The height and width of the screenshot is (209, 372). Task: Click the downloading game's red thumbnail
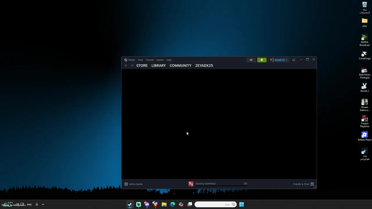pyautogui.click(x=191, y=184)
